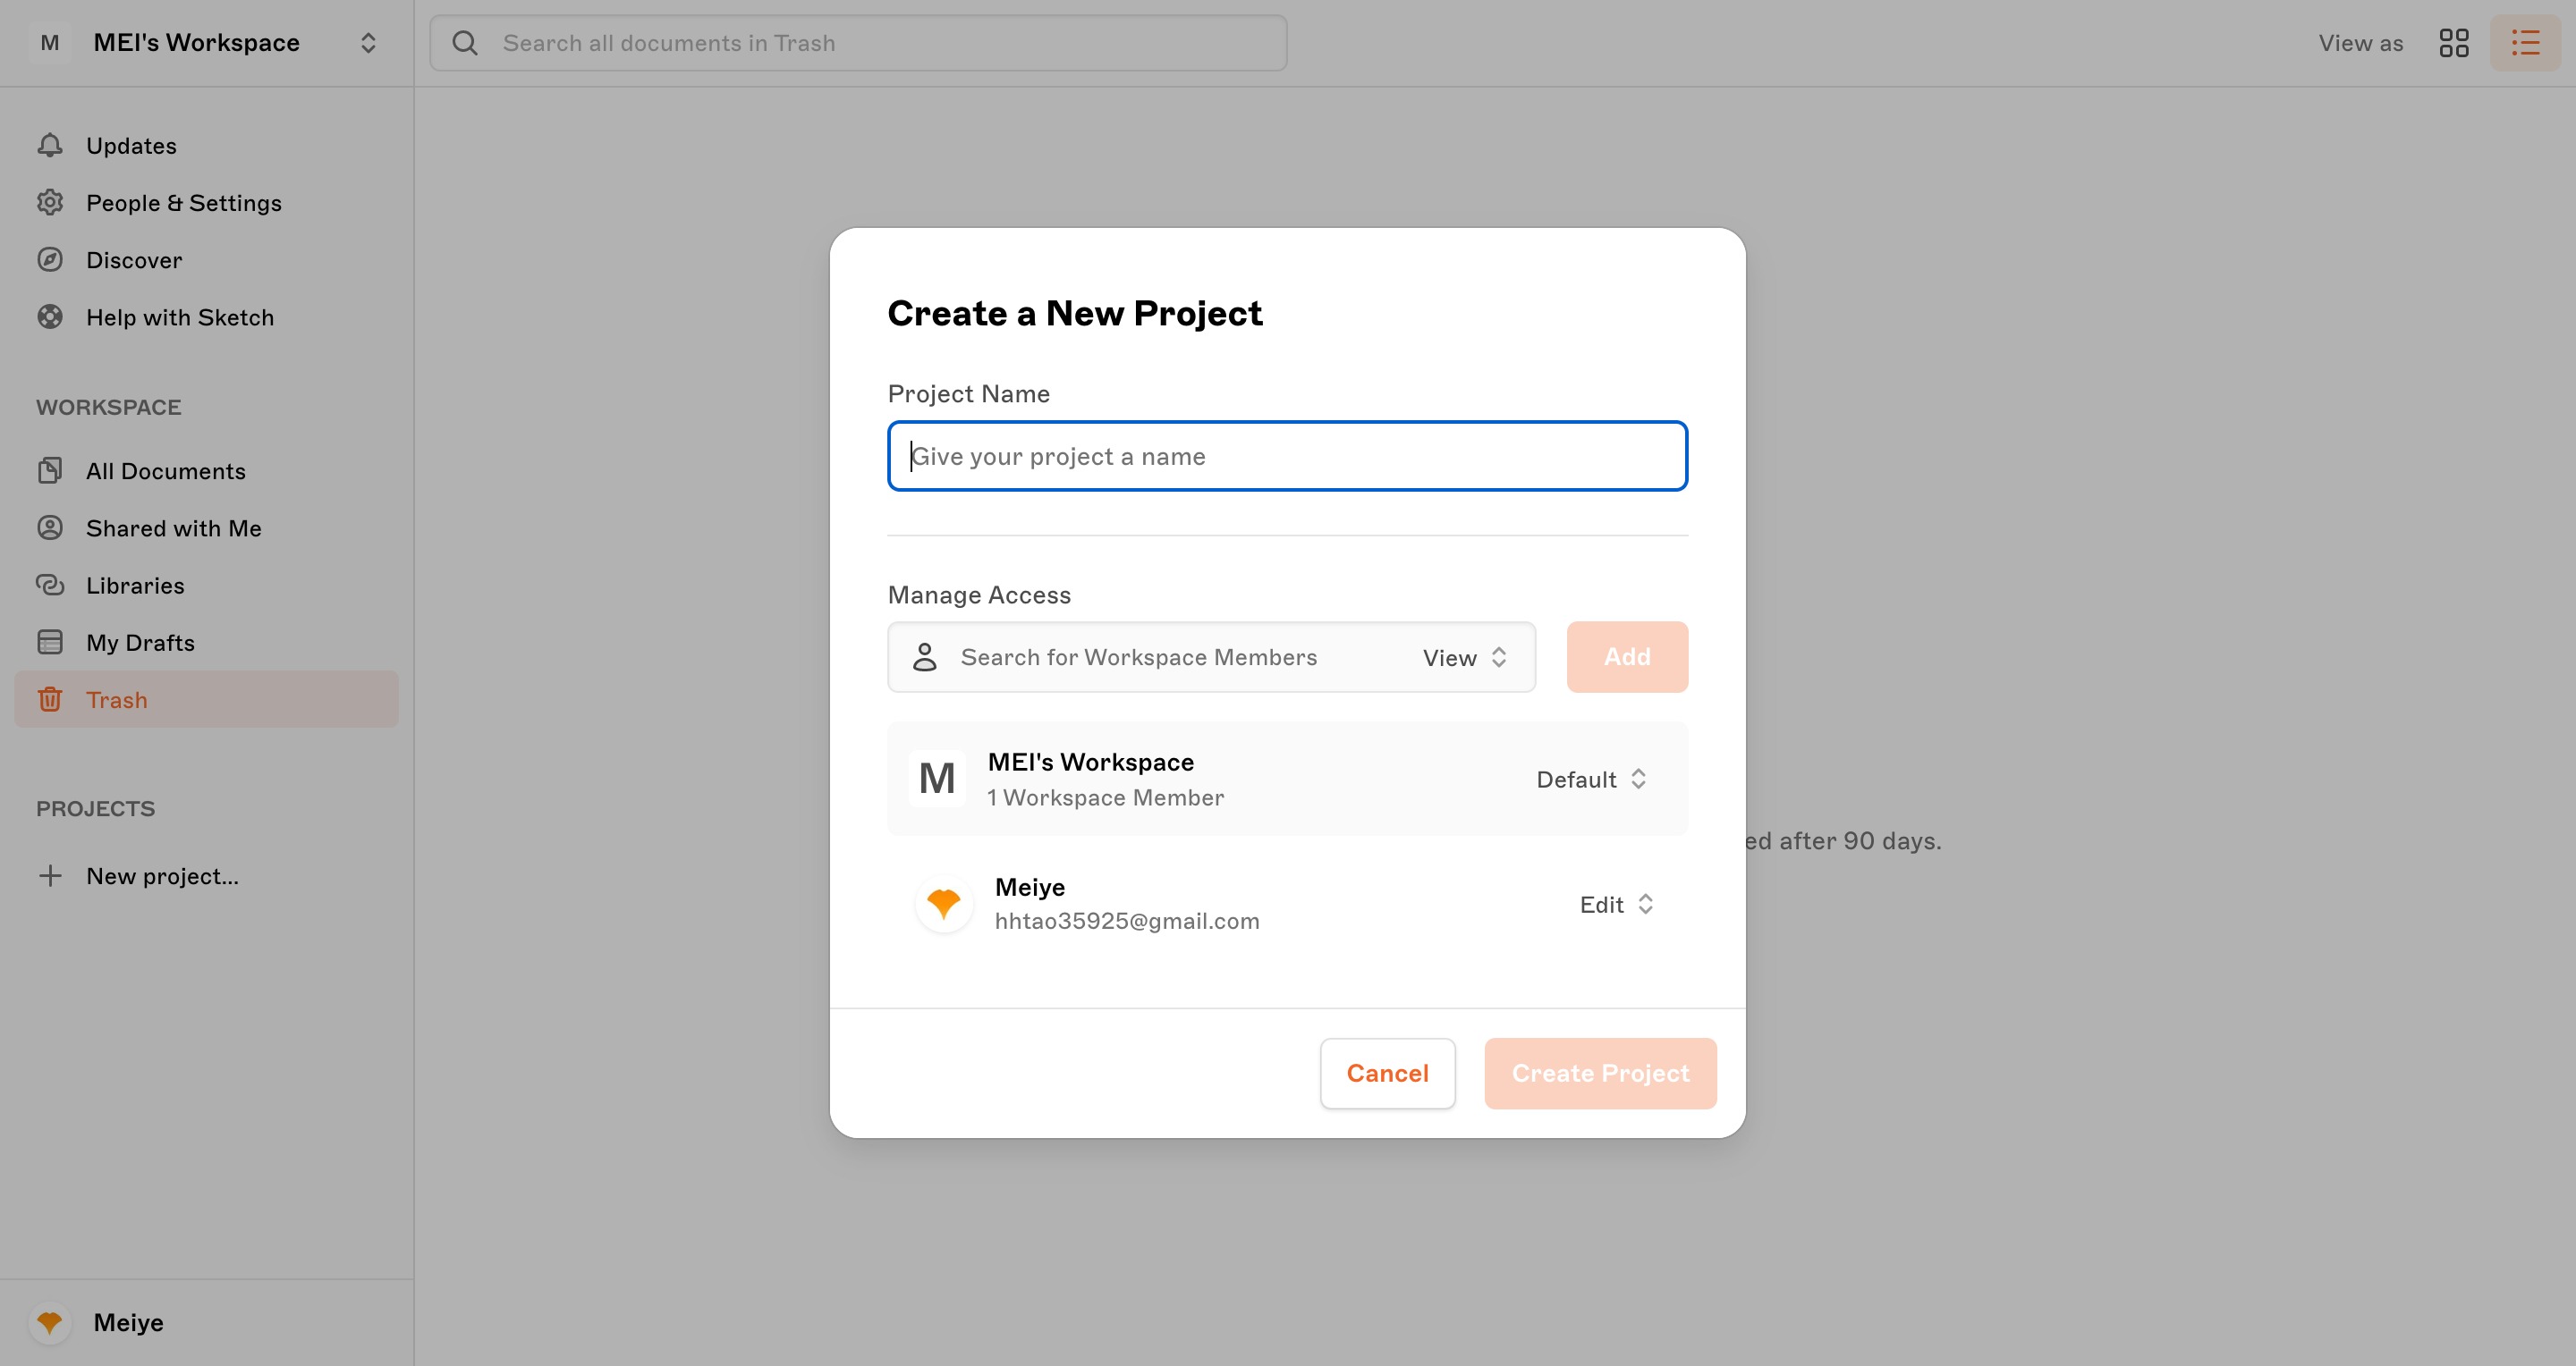Click the hhtao35925@gmail.com email text
This screenshot has height=1366, width=2576.
(1127, 922)
